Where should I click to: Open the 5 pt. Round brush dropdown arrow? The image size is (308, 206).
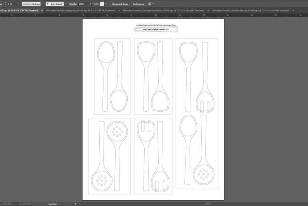tap(66, 4)
